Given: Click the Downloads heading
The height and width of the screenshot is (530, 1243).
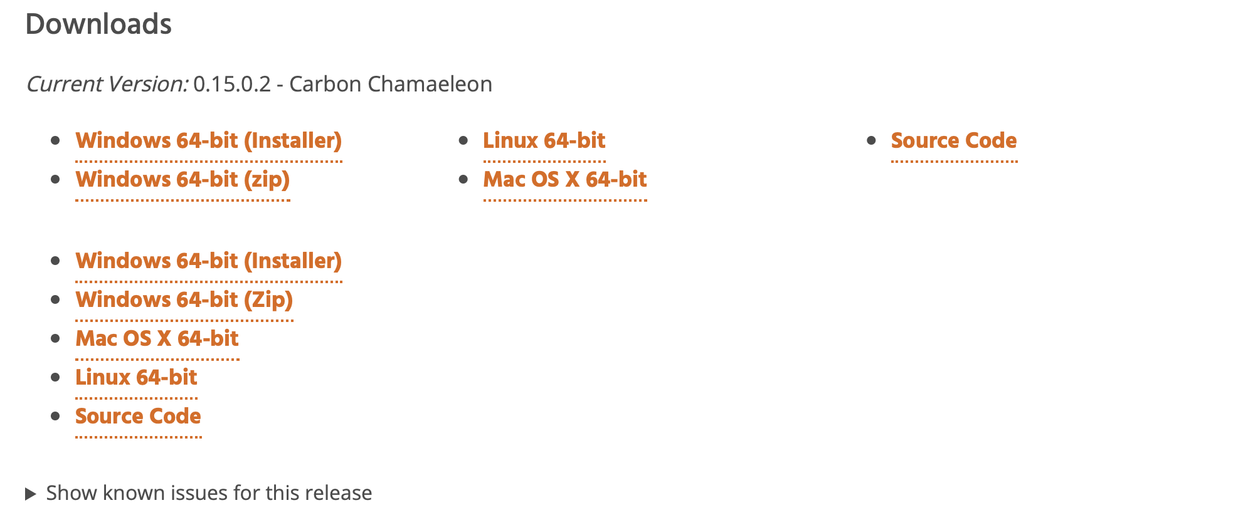Looking at the screenshot, I should tap(98, 24).
